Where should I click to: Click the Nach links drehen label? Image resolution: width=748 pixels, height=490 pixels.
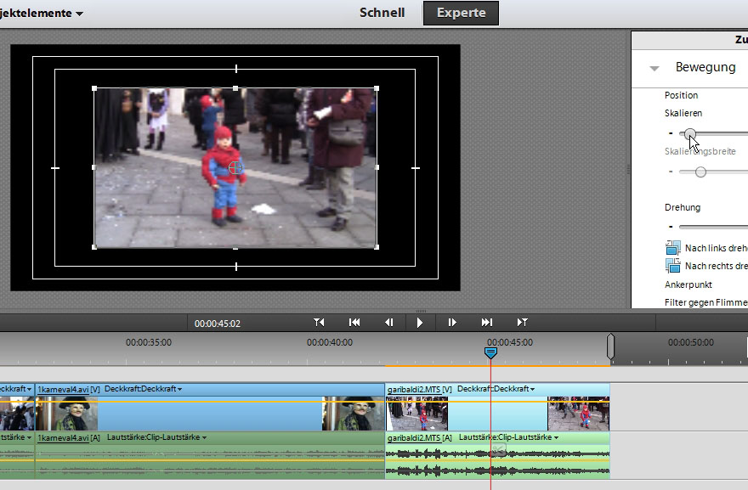pyautogui.click(x=716, y=248)
